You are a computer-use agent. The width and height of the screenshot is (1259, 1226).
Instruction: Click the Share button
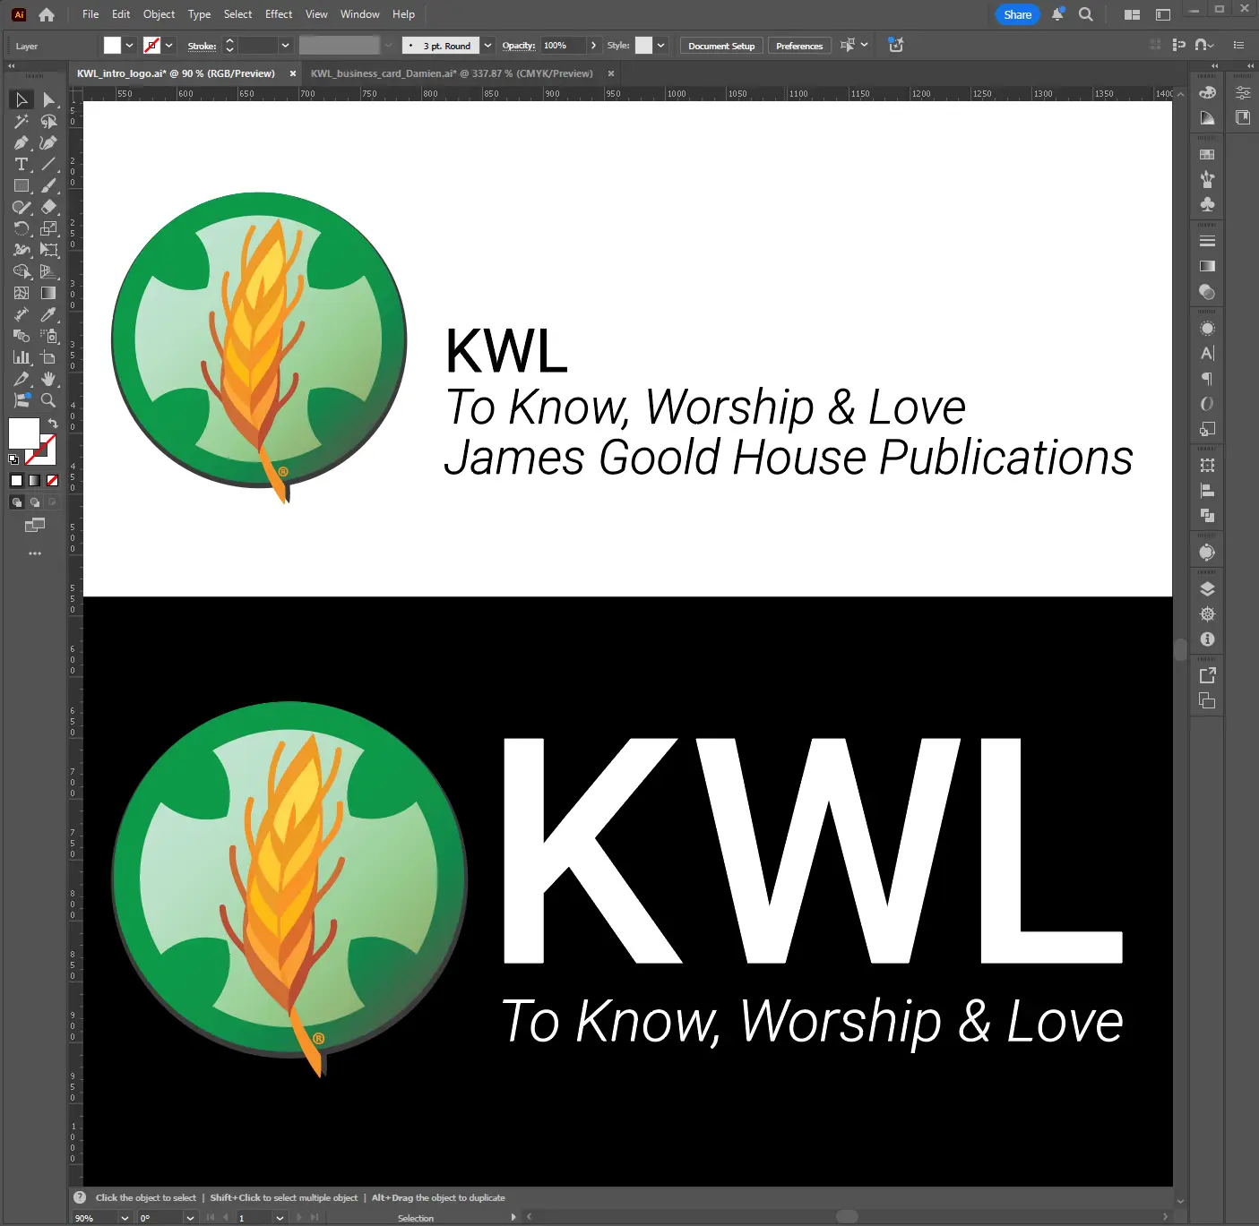[x=1017, y=14]
